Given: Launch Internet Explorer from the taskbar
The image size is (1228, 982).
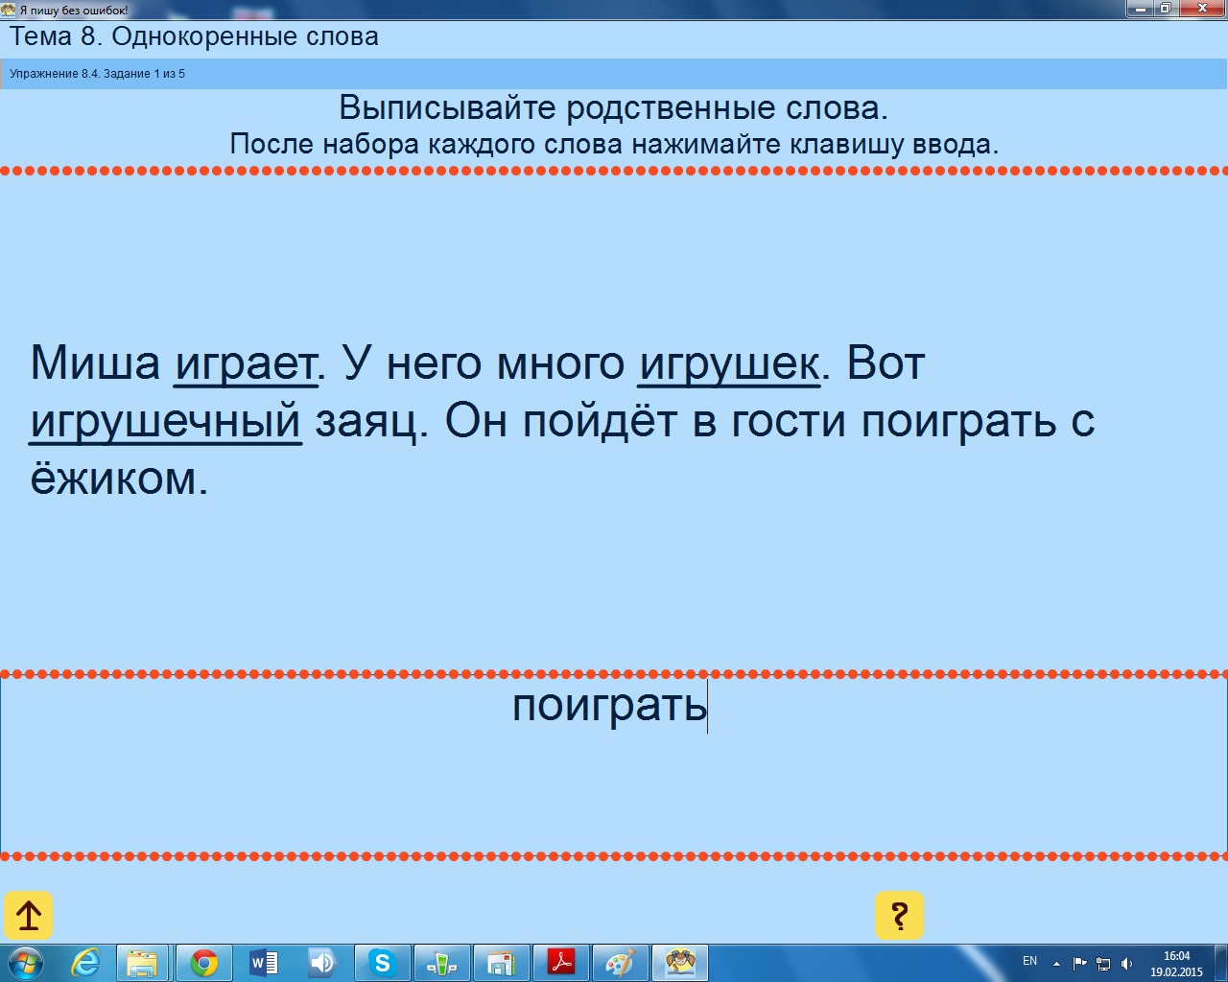Looking at the screenshot, I should coord(86,963).
